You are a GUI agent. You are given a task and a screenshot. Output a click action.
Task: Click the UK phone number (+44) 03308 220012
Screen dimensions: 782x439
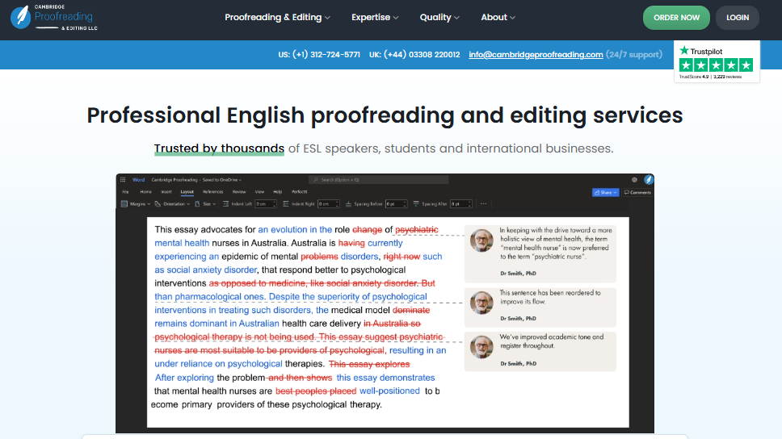pyautogui.click(x=414, y=55)
